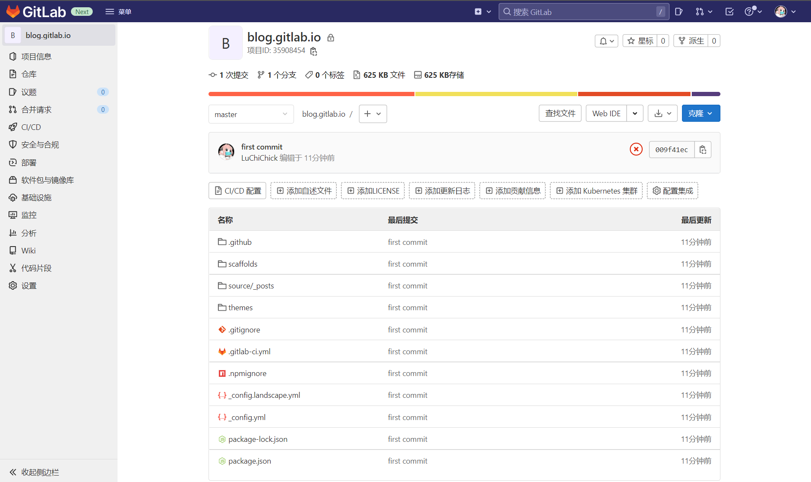Click the .npmignore file icon

(222, 373)
